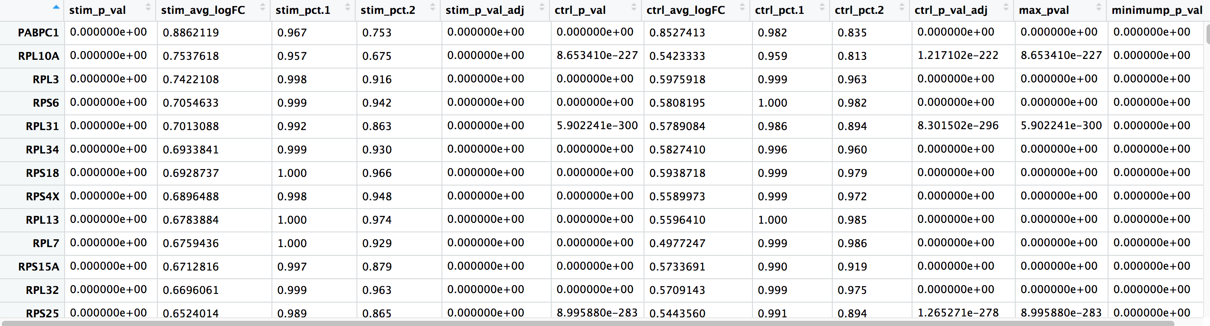Click sort arrows icon beside ctrl_pct.2
1210x326 pixels.
point(902,7)
